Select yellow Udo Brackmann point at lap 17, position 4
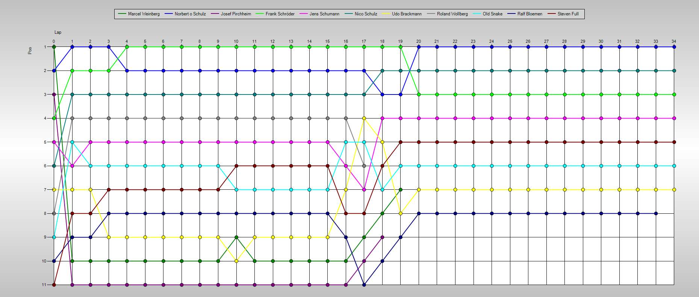The width and height of the screenshot is (699, 297). coord(364,118)
